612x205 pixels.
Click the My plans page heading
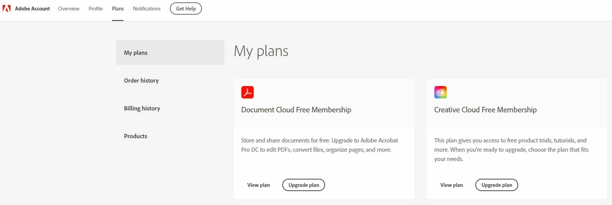261,51
